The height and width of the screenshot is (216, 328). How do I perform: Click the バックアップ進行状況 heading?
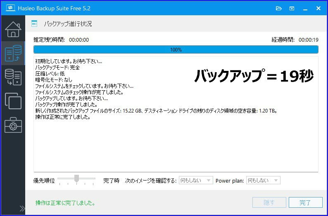[x=68, y=23]
